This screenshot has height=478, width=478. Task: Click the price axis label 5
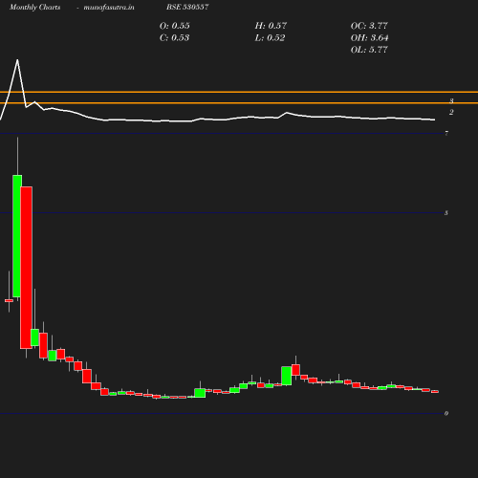(446, 213)
